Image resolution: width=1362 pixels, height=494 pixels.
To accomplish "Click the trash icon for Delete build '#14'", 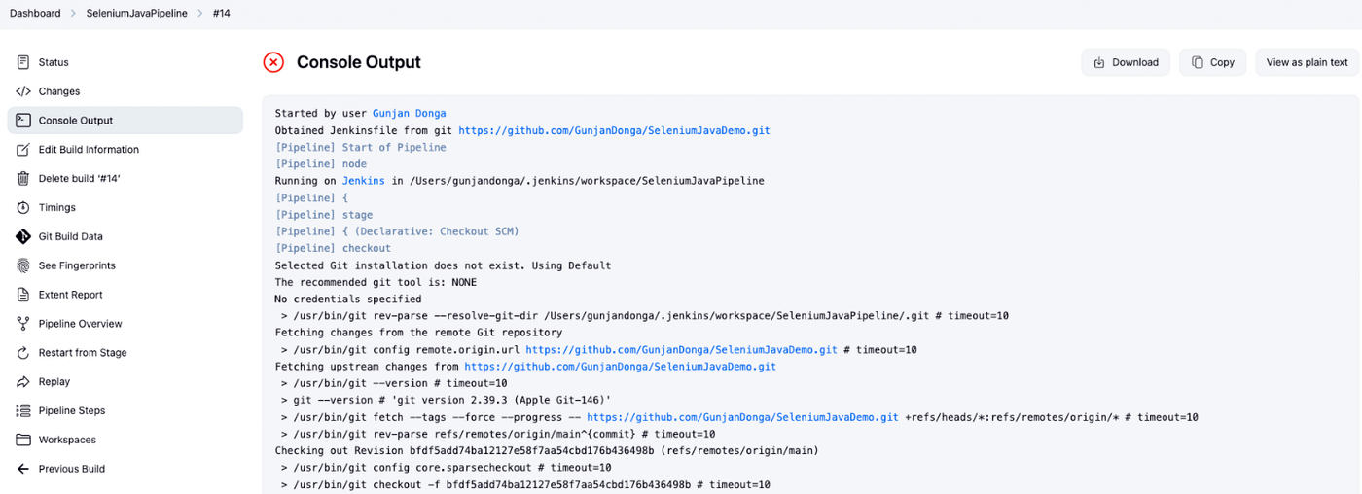I will click(x=23, y=179).
